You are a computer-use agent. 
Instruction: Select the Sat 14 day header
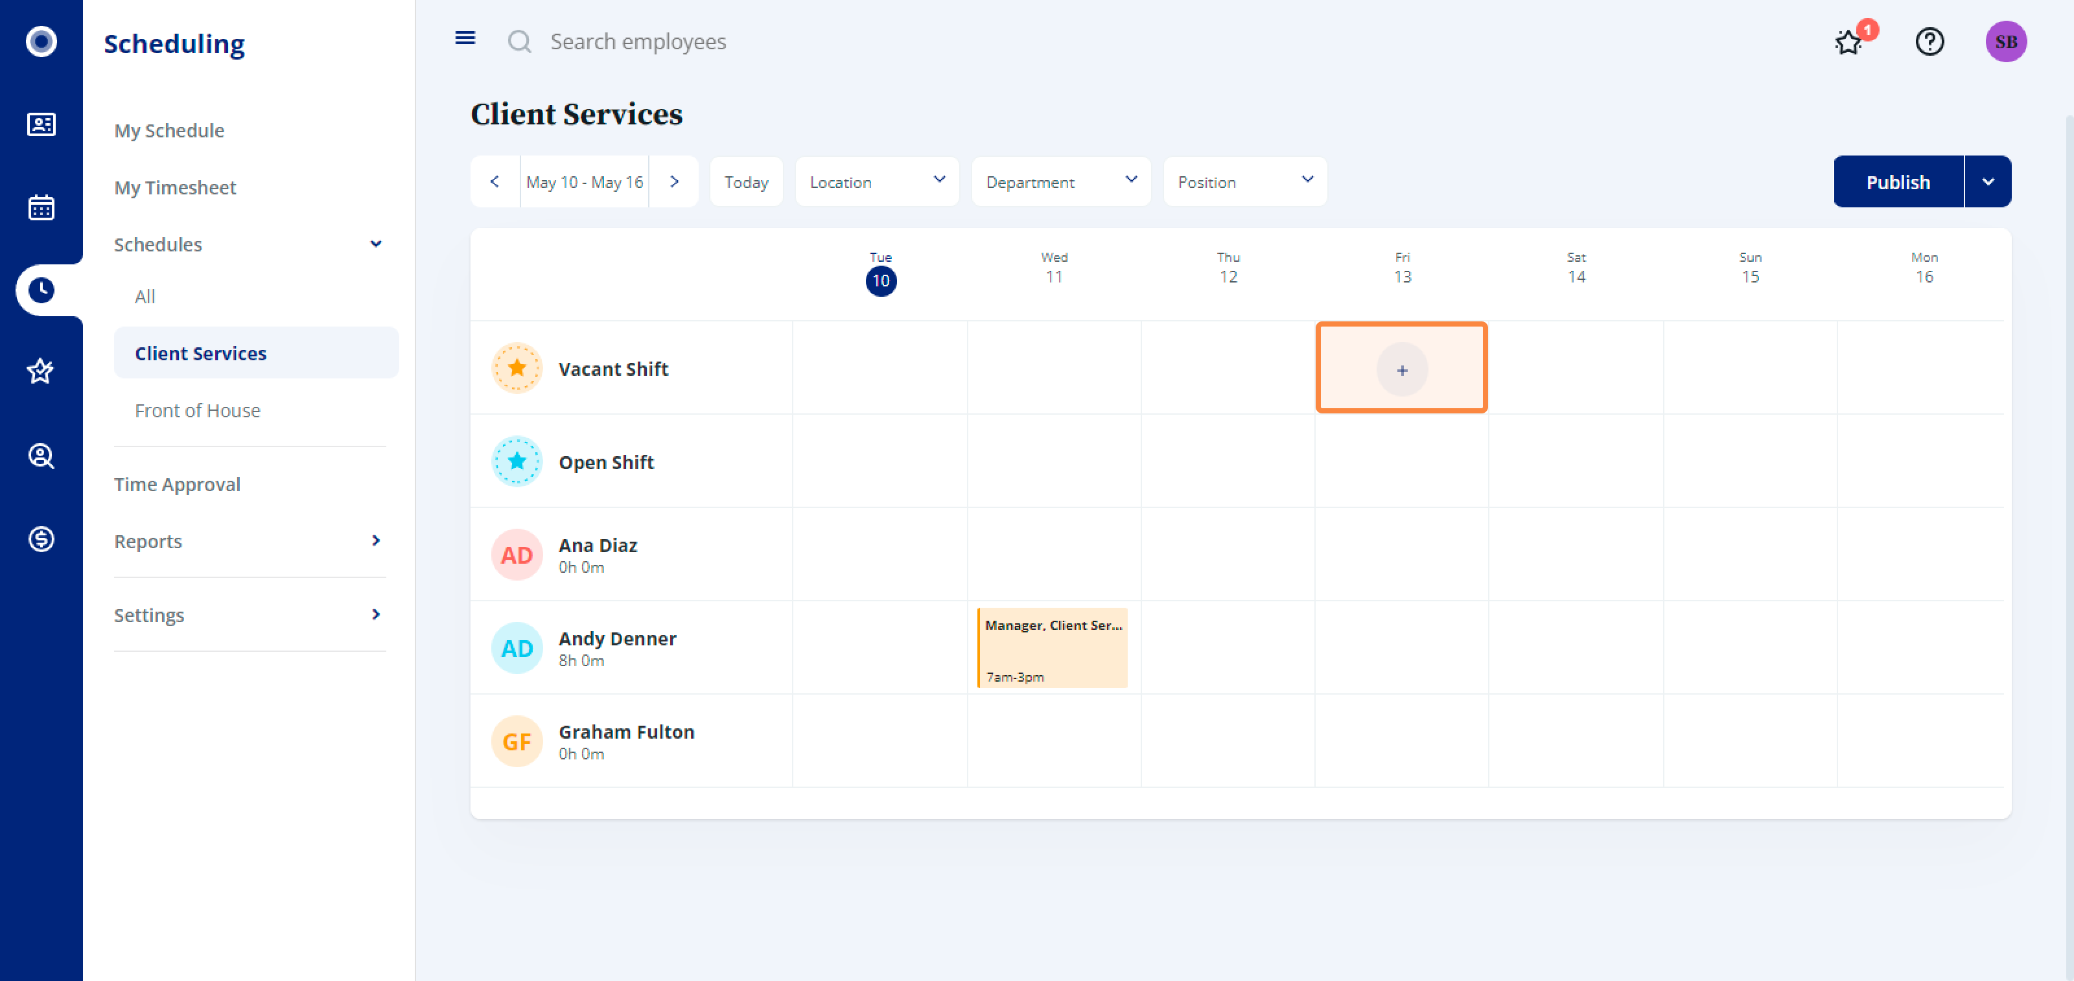click(1576, 268)
